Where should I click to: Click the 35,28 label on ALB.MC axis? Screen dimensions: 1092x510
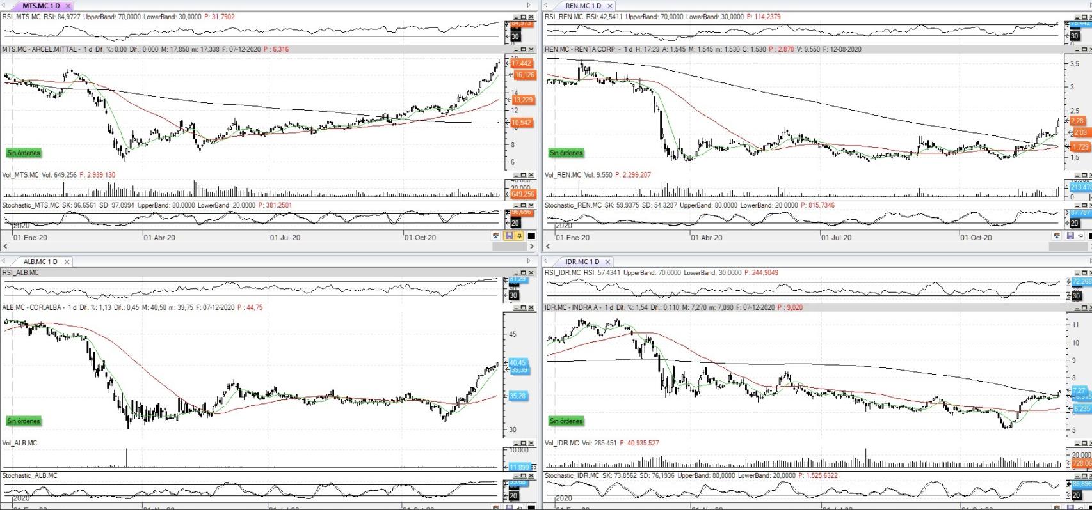[518, 396]
